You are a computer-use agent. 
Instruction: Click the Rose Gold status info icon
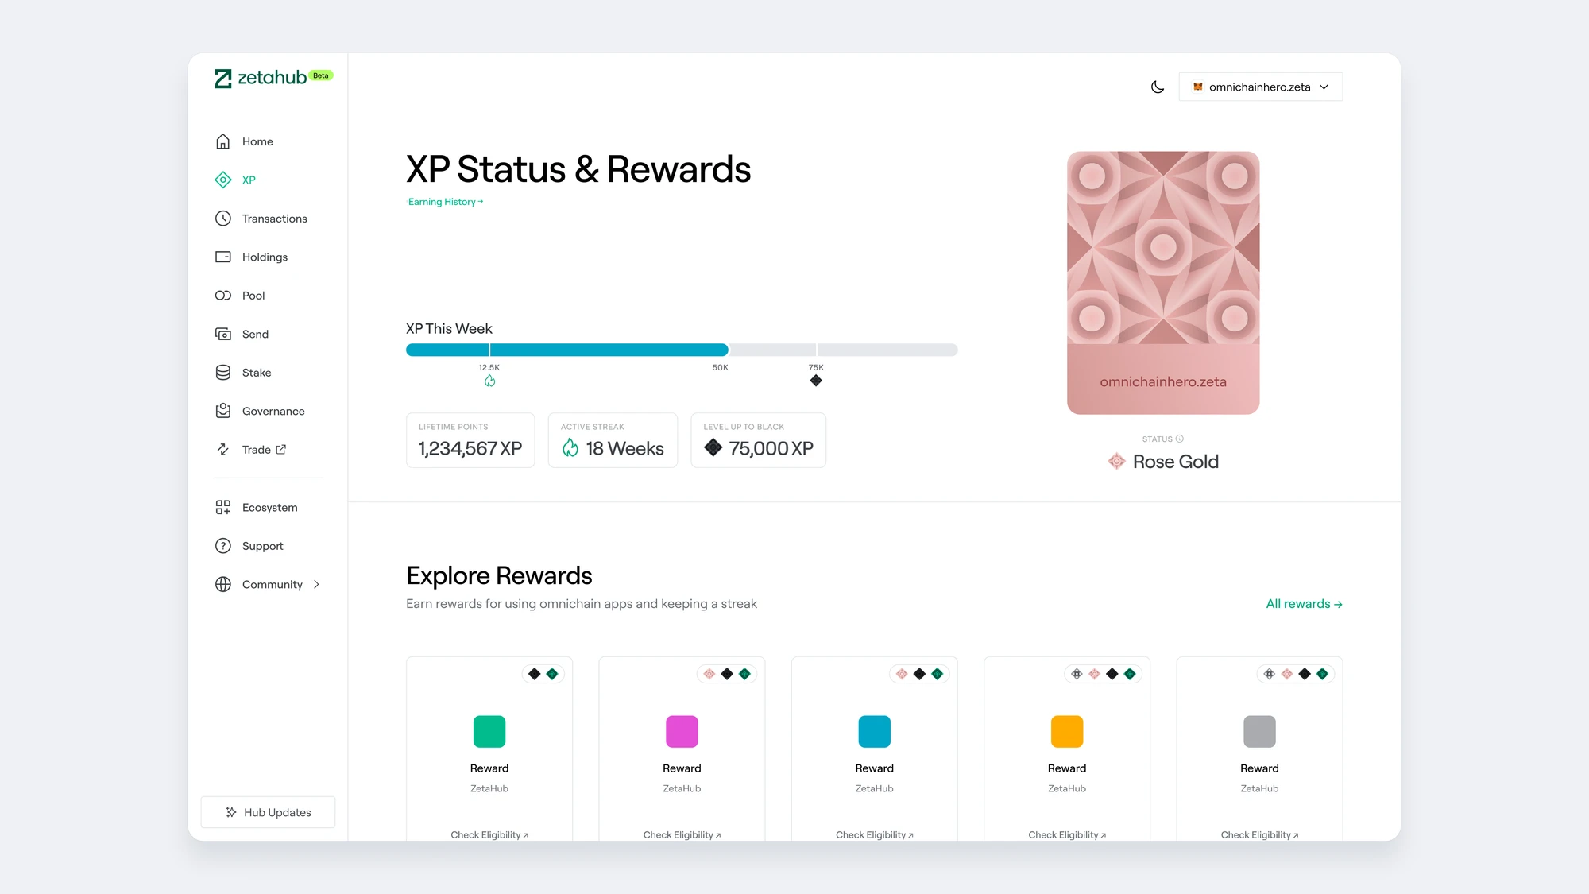click(1181, 439)
